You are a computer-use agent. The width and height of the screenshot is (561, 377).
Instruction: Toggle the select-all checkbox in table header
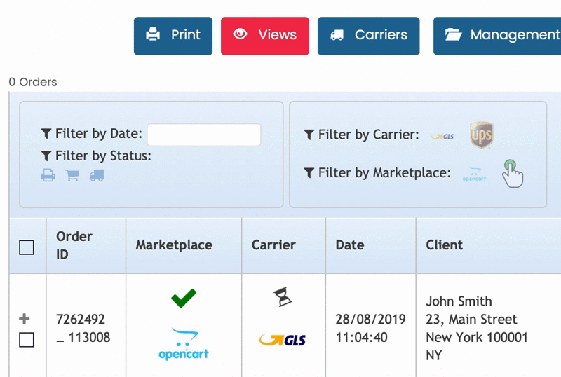pyautogui.click(x=27, y=247)
